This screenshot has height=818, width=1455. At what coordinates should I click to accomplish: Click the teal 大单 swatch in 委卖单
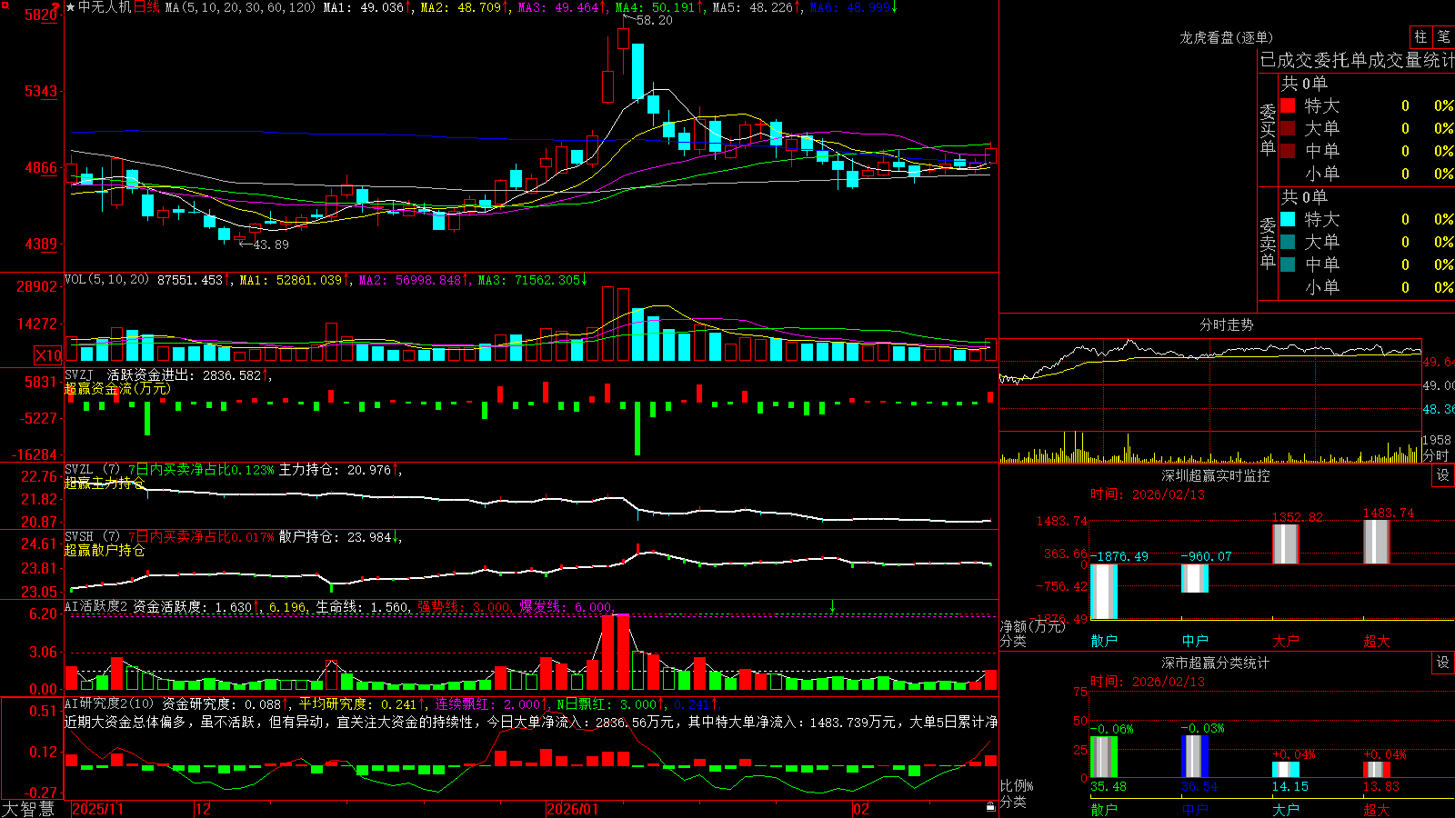pyautogui.click(x=1288, y=242)
